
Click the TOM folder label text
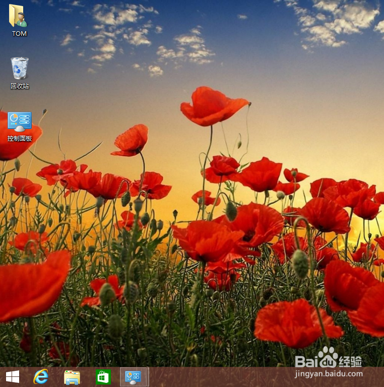20,34
